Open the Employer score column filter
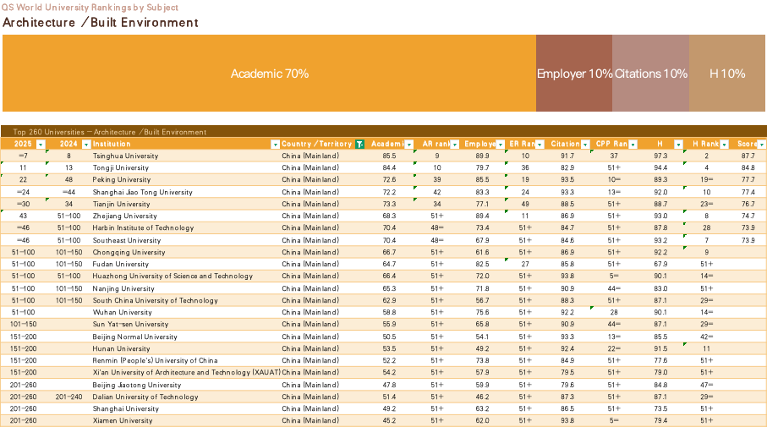 tap(501, 144)
